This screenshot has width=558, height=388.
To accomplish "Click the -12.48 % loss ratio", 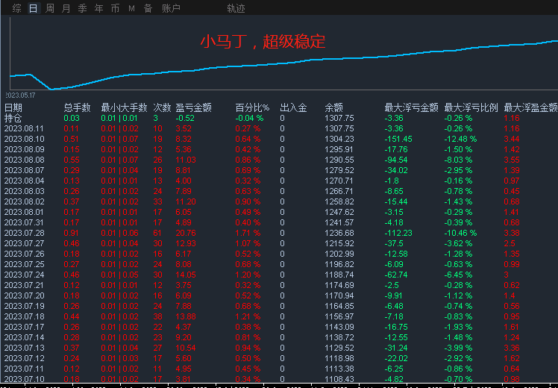I will tap(460, 139).
